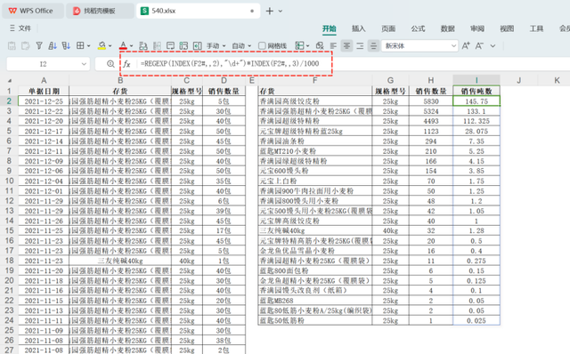
Task: Increase font size with A+ icon
Action: [466, 45]
